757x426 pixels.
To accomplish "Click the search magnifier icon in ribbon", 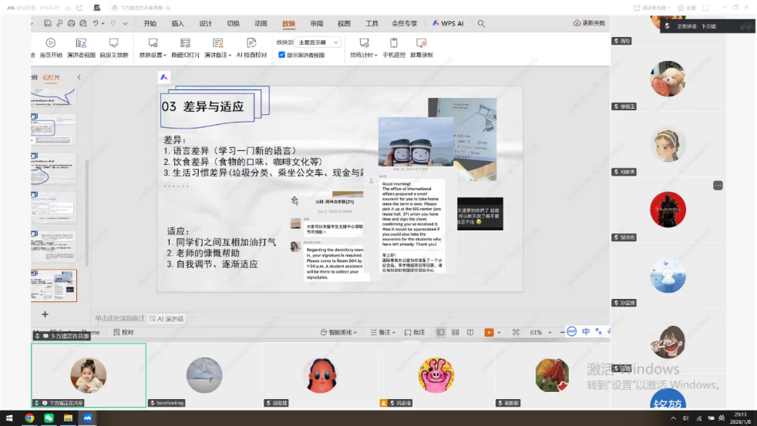I will pyautogui.click(x=482, y=24).
